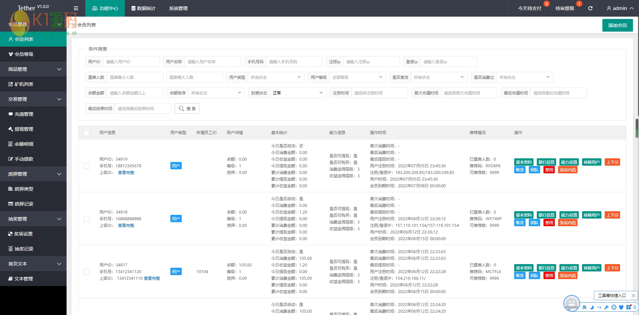The width and height of the screenshot is (639, 315).
Task: Click the refresh icon in top bar
Action: pyautogui.click(x=590, y=8)
